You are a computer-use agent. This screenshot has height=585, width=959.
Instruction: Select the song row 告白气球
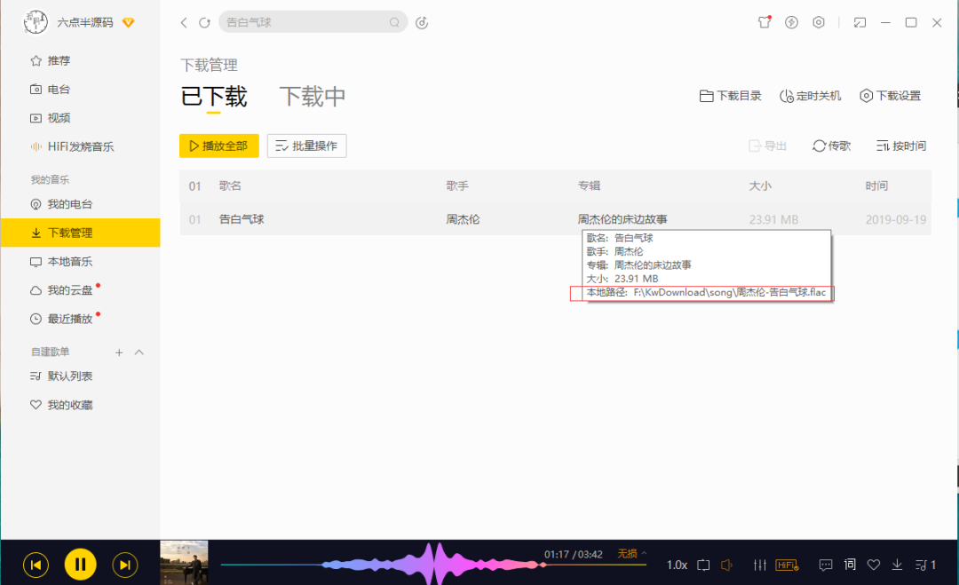tap(555, 219)
